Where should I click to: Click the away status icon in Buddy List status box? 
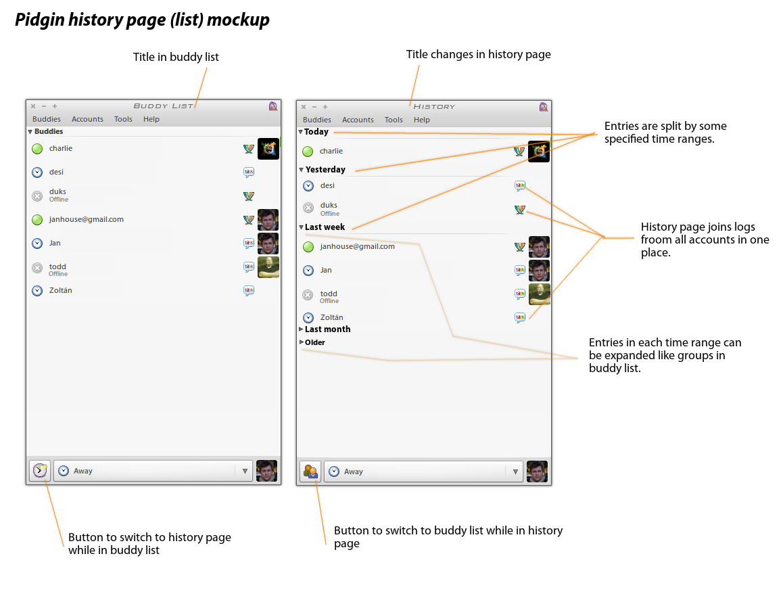pos(64,471)
